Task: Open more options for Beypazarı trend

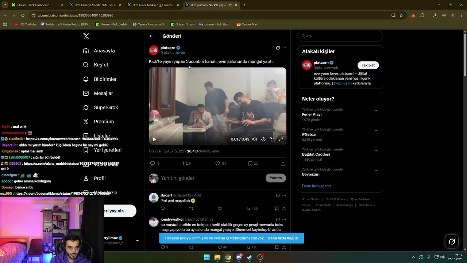Action: pyautogui.click(x=377, y=171)
